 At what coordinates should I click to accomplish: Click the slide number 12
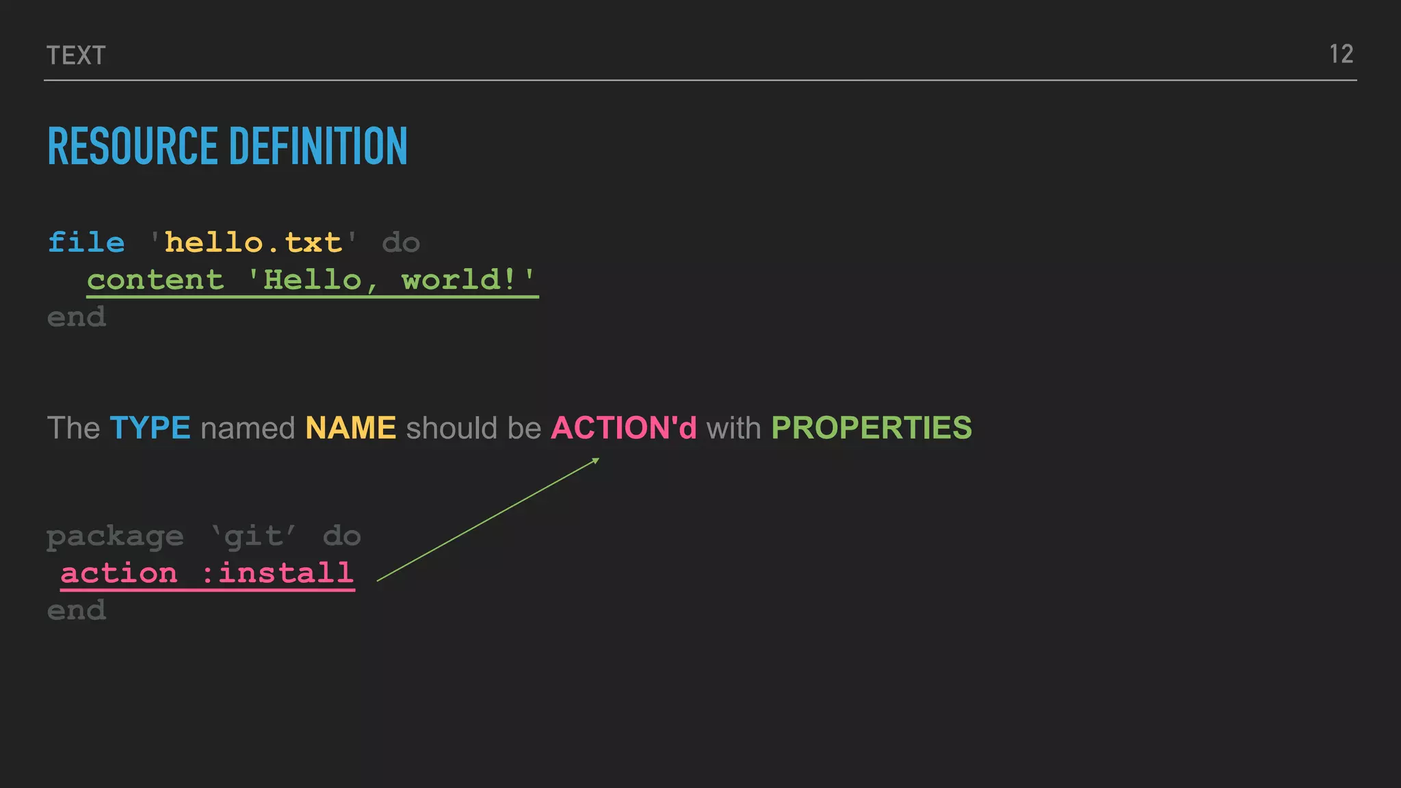click(1341, 54)
